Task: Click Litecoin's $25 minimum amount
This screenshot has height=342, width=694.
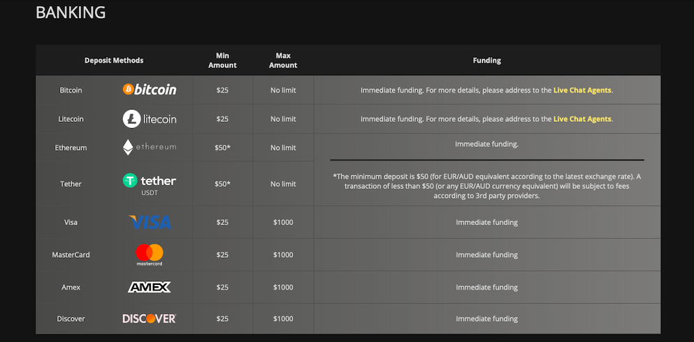Action: [x=223, y=119]
